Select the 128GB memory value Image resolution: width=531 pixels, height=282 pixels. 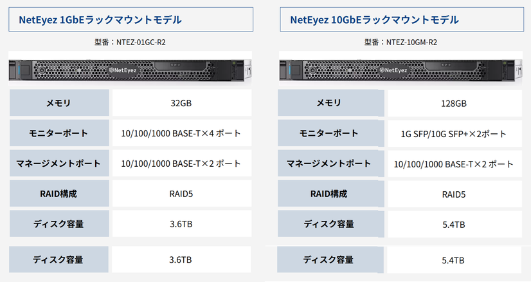point(454,104)
